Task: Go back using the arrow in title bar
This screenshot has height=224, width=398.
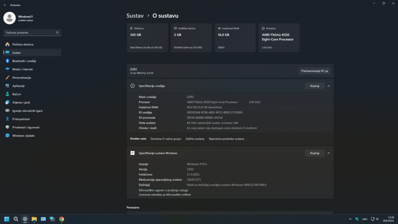Action: coord(5,5)
